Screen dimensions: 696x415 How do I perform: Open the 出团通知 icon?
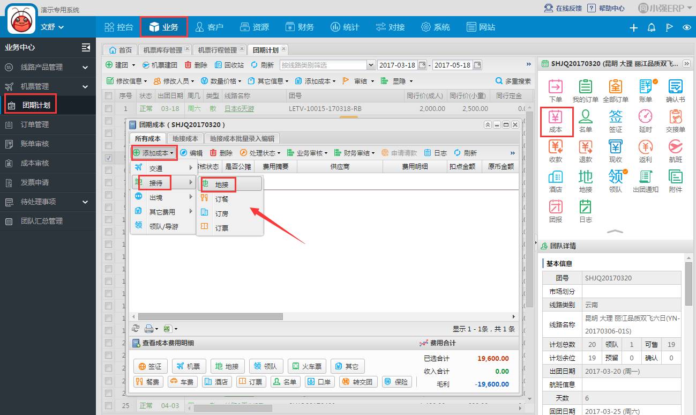pyautogui.click(x=645, y=181)
